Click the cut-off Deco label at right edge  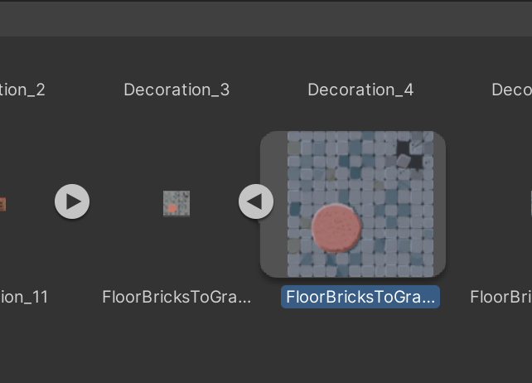click(511, 90)
